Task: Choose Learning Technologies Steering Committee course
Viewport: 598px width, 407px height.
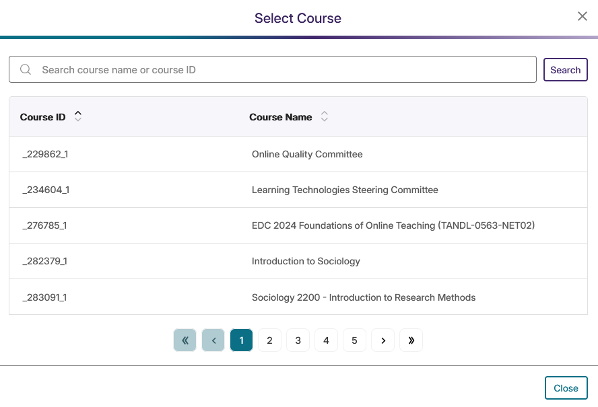Action: coord(298,190)
